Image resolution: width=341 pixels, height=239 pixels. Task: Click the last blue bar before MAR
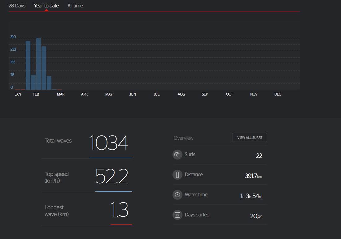49,83
